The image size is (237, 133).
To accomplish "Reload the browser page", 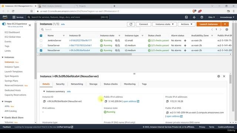I will tap(13, 11).
